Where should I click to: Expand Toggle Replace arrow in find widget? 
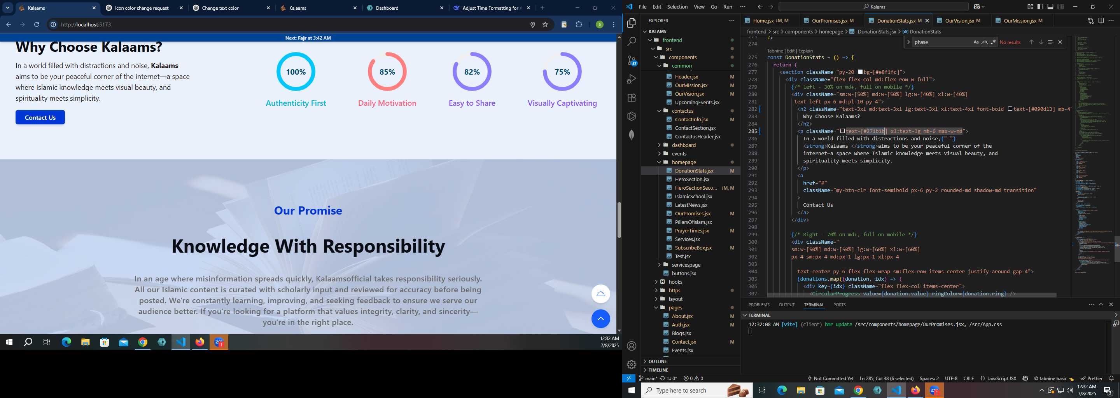coord(908,42)
